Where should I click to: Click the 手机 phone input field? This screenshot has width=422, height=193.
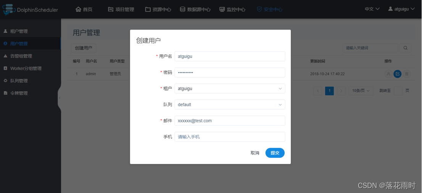point(230,137)
